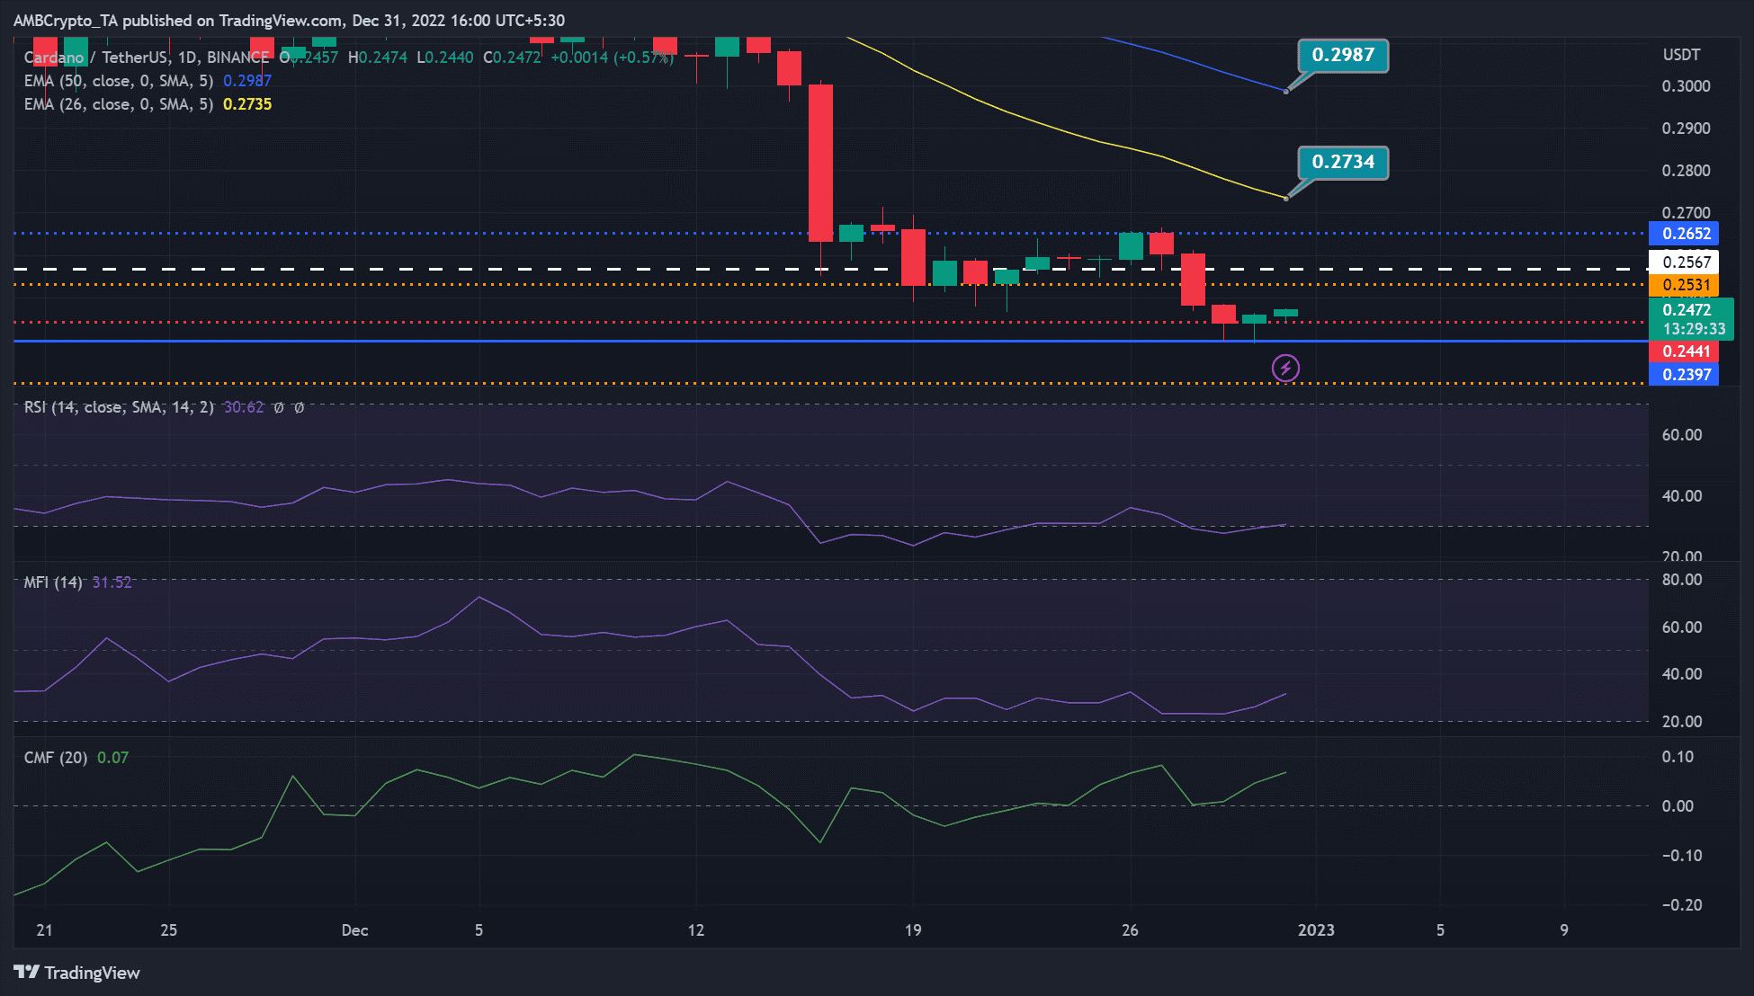This screenshot has height=996, width=1754.
Task: Select the CMF (20) indicator legend
Action: (x=56, y=758)
